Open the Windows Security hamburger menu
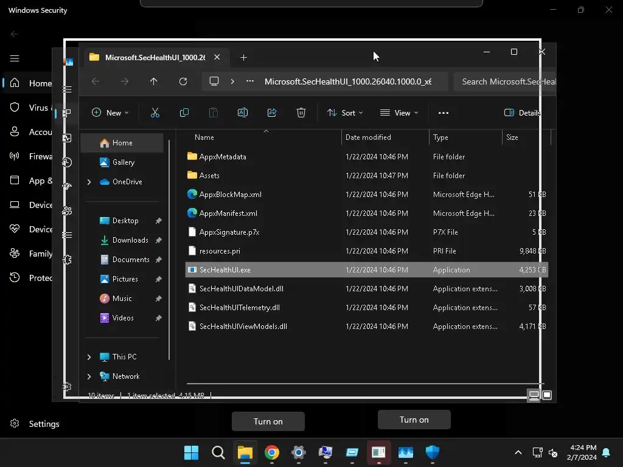 [15, 59]
